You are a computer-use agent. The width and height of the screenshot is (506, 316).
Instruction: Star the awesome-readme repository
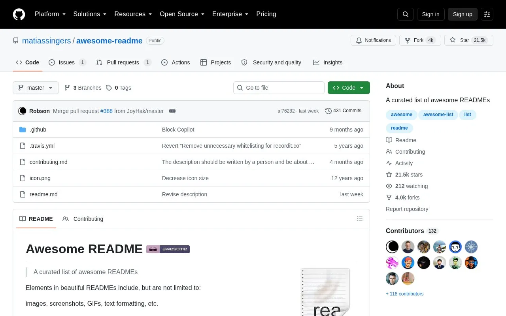point(468,40)
